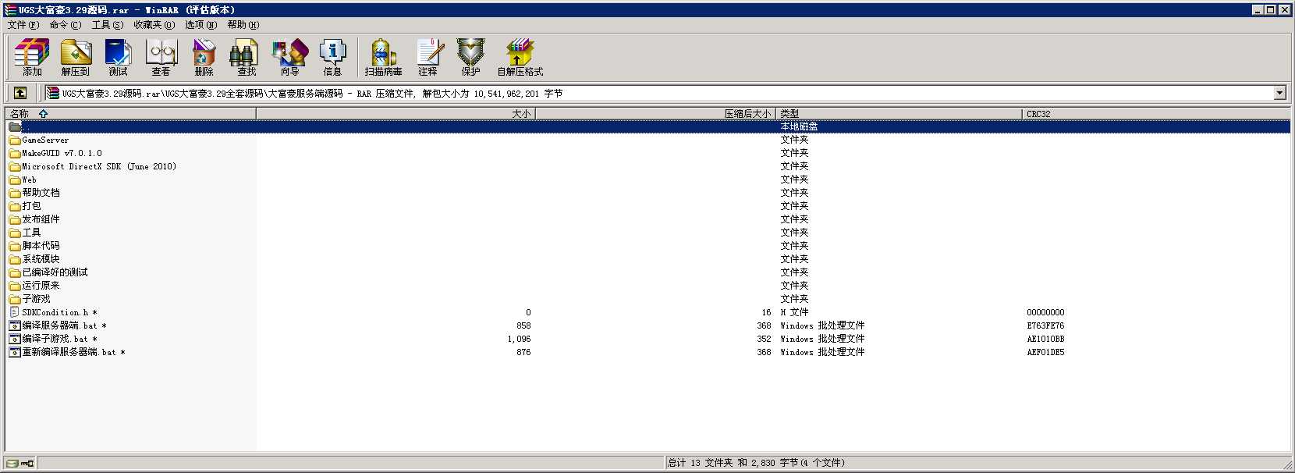Open the 查找 (Find) binoculars tool

(247, 58)
